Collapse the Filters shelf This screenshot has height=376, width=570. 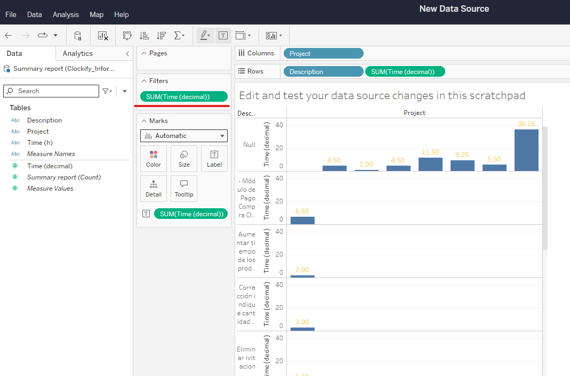pyautogui.click(x=144, y=80)
